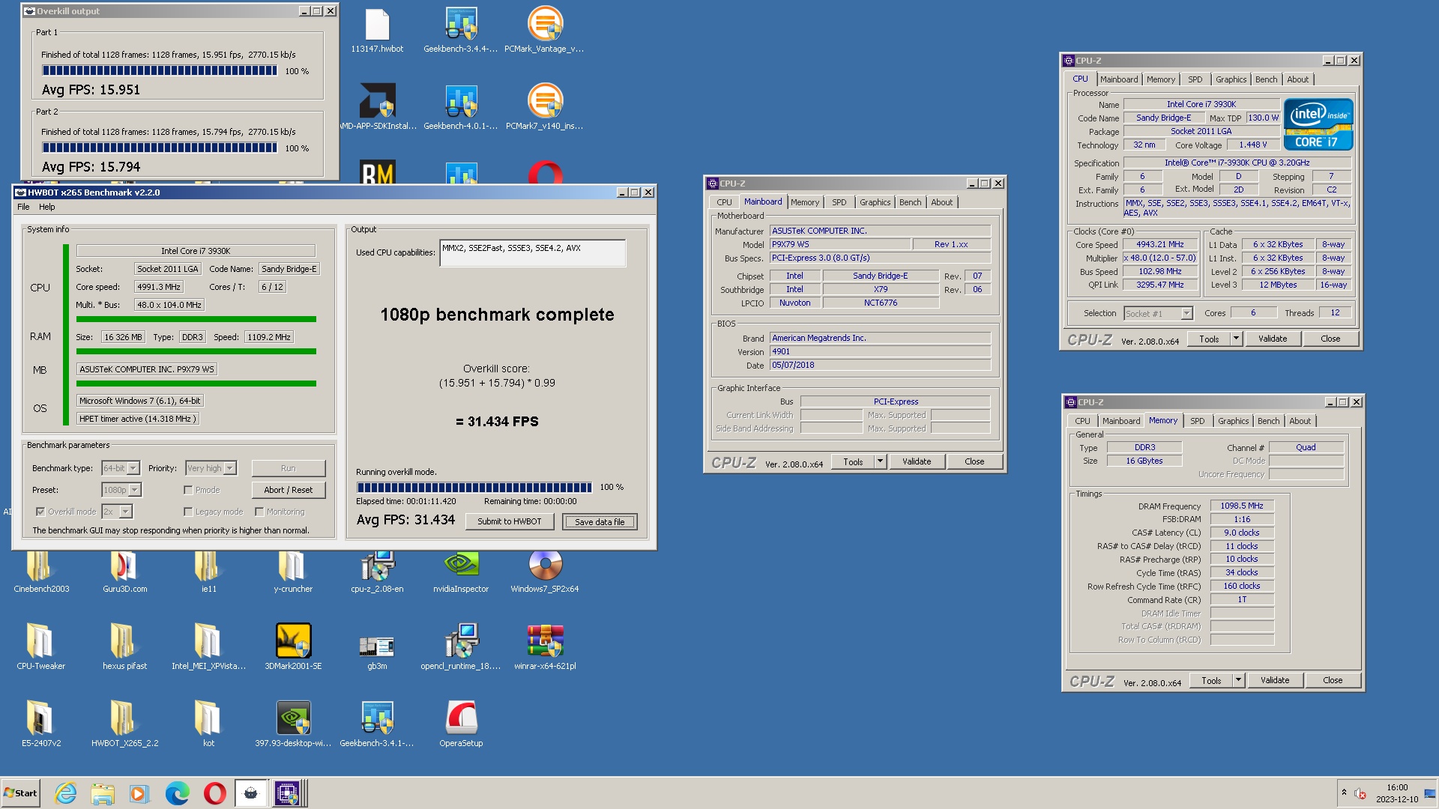Screen dimensions: 1439x809
Task: Toggle the Overkill mode checkbox
Action: click(x=40, y=512)
